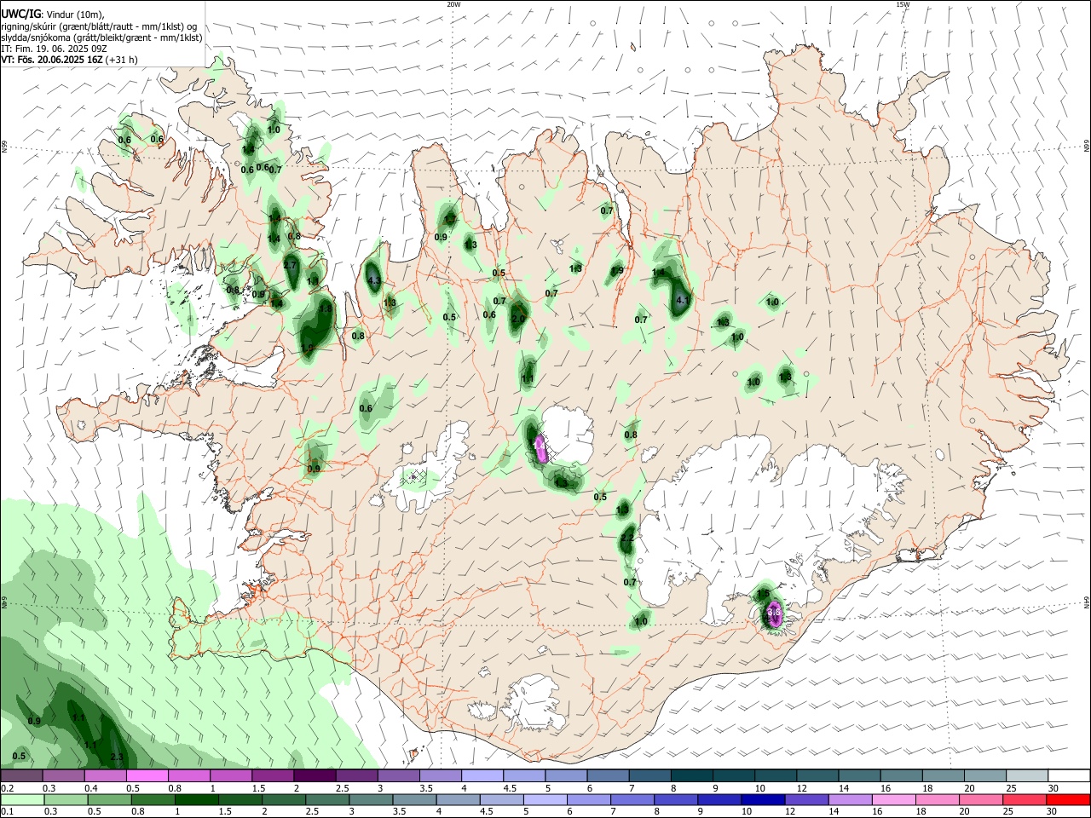This screenshot has width=1091, height=818.
Task: Click the '2.2' precipitation value on the map
Action: (x=627, y=539)
